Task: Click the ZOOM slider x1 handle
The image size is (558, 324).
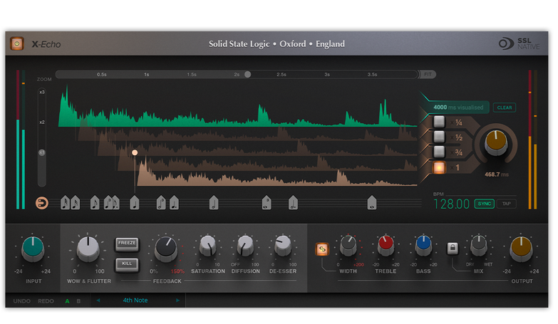Action: click(41, 152)
